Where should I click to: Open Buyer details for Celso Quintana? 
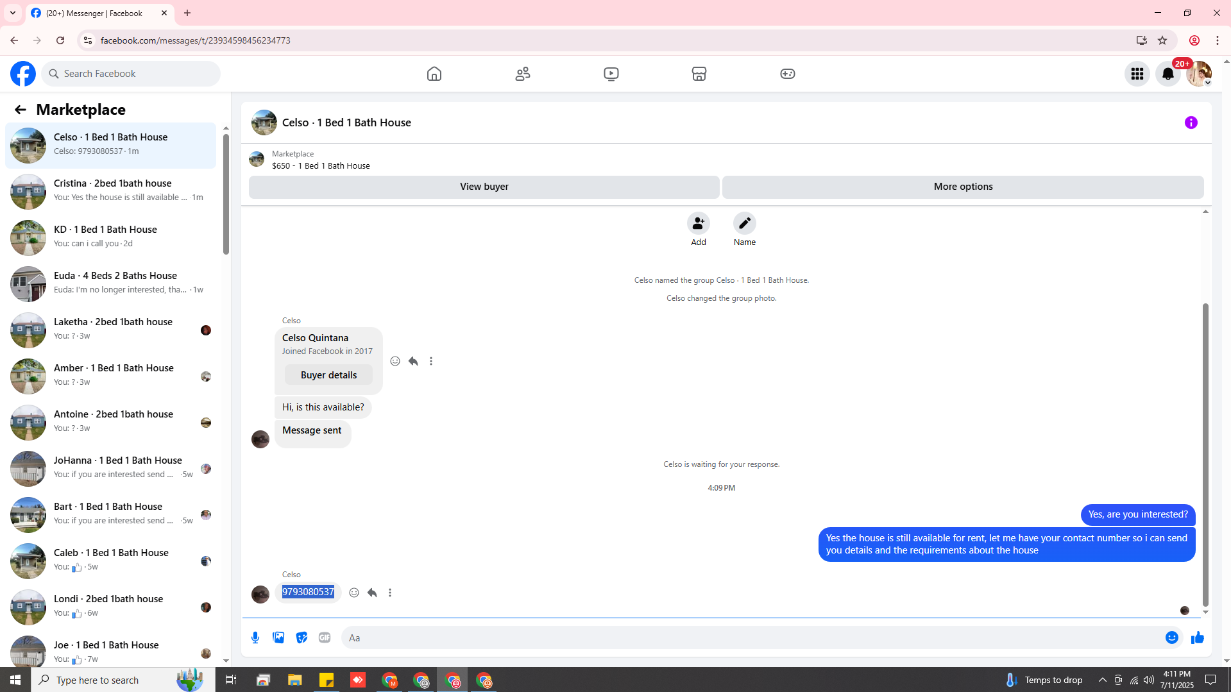point(328,375)
